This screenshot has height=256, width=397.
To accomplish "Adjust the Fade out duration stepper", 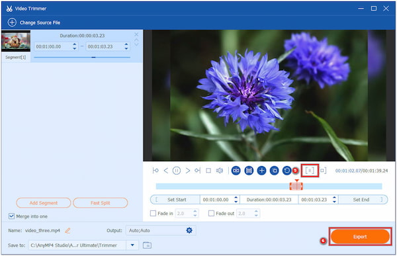I will 257,213.
